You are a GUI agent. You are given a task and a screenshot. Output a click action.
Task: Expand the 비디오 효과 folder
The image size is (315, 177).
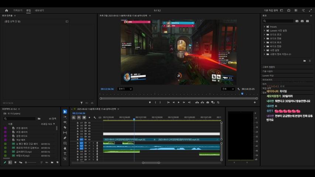pos(264,42)
